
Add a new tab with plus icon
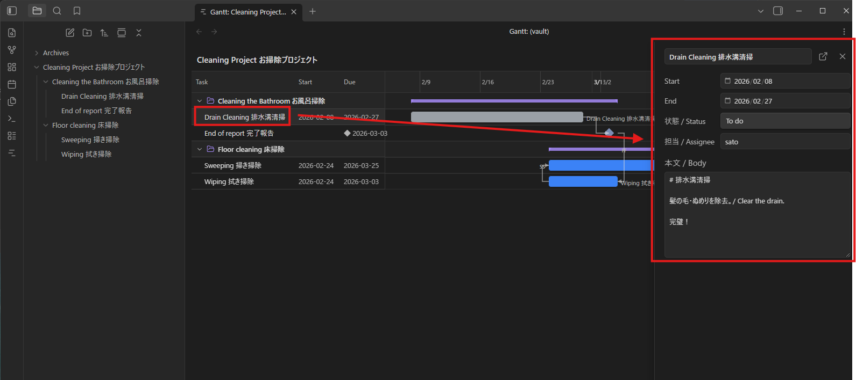point(313,11)
